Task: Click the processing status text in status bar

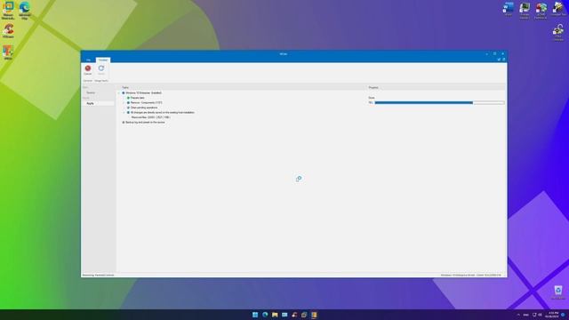Action: pos(98,275)
